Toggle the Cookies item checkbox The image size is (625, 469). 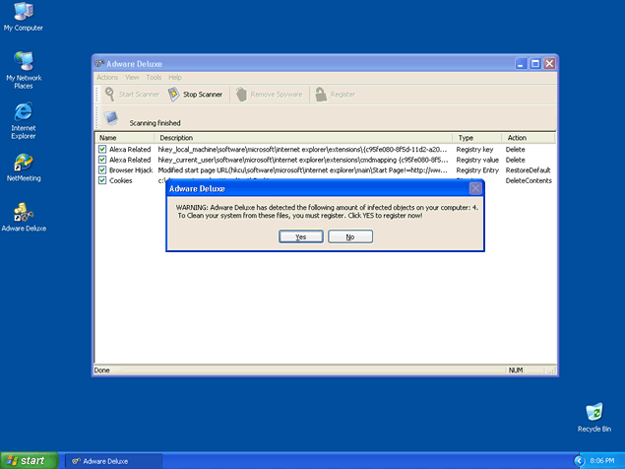point(102,180)
